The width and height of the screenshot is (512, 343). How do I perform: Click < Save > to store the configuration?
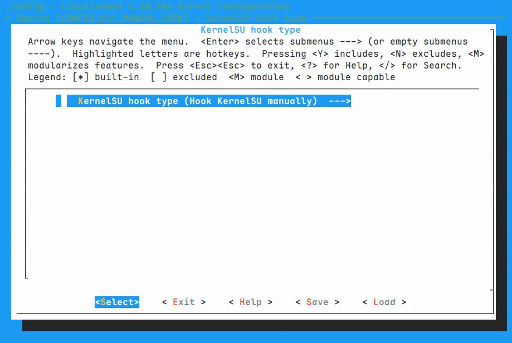coord(317,302)
